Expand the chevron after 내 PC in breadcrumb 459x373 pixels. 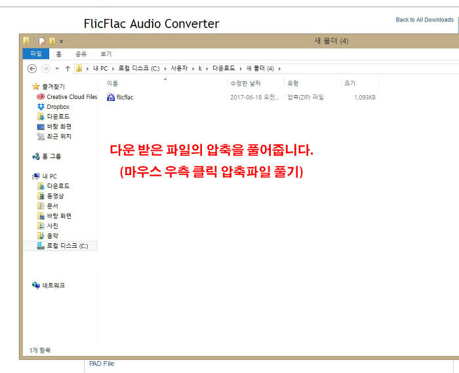[x=113, y=69]
